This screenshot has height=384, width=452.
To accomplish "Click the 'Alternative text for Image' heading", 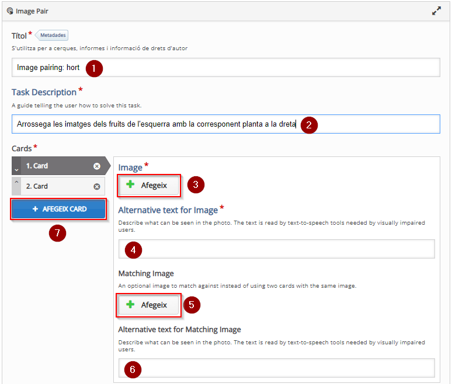I will tap(168, 210).
